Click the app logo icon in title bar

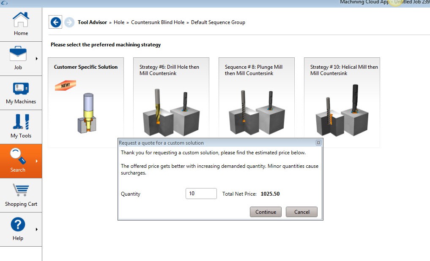coord(4,2)
